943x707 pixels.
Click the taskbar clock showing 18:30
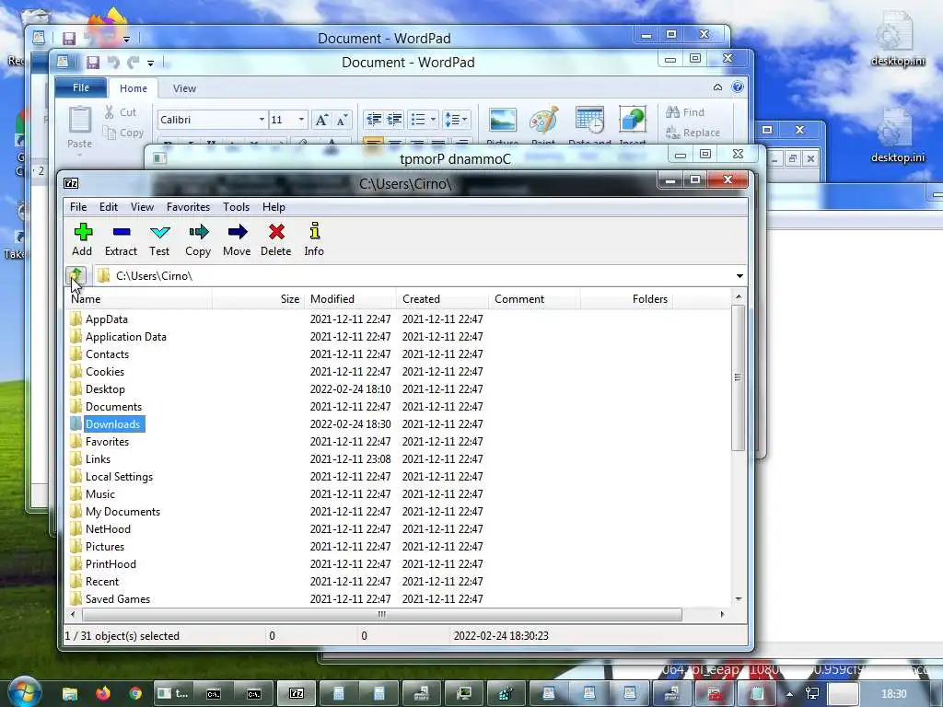893,694
